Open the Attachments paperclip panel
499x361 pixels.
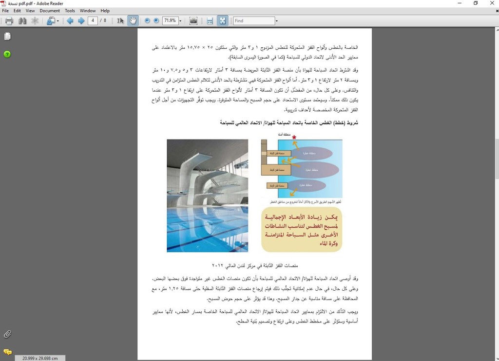(7, 334)
